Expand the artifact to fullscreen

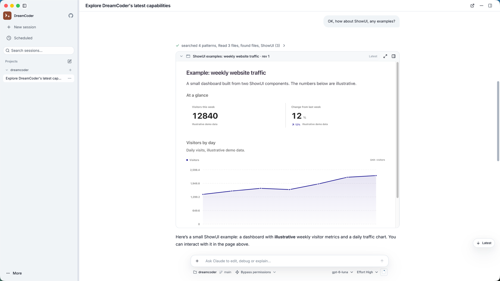click(x=385, y=56)
